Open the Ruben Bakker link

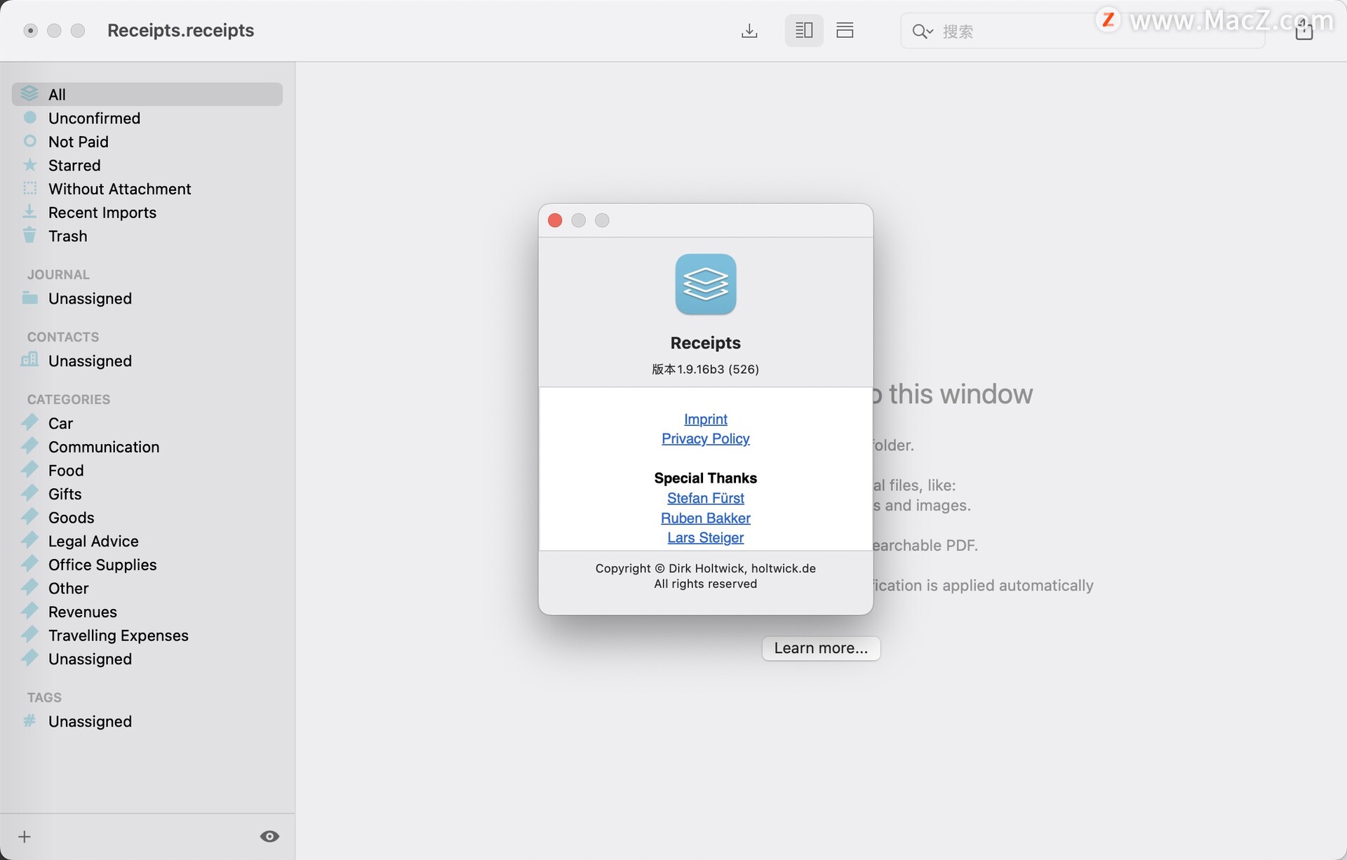tap(706, 518)
